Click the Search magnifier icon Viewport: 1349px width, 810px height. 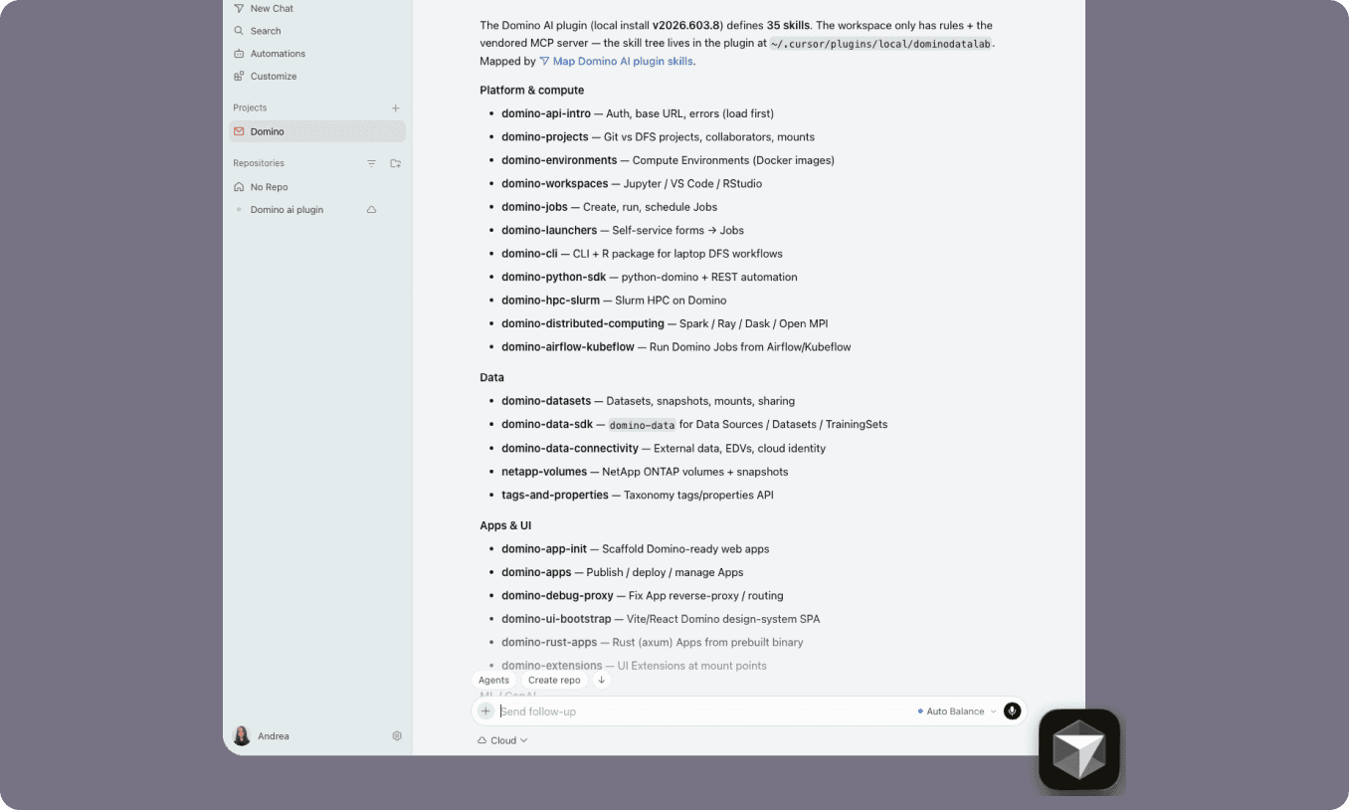tap(239, 31)
